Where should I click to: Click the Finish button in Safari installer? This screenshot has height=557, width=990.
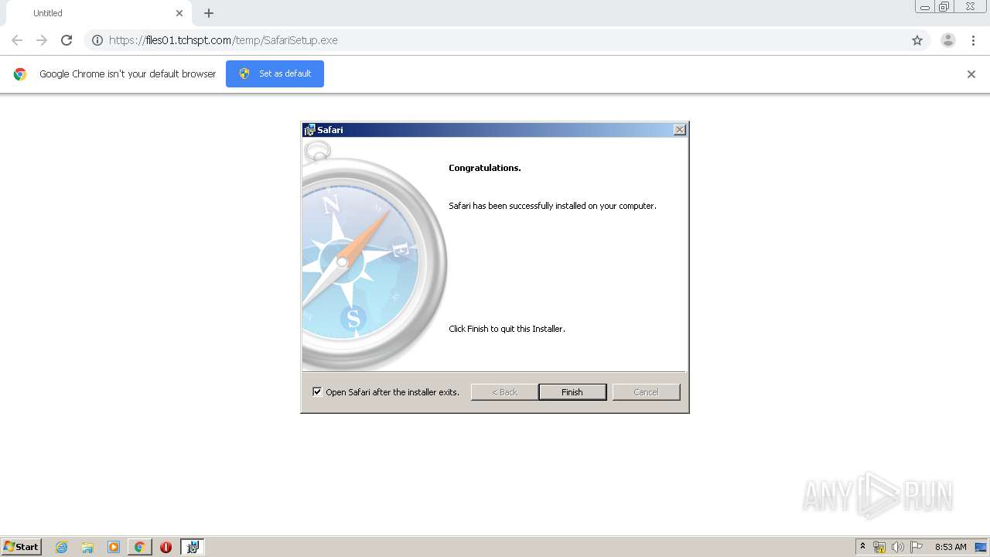coord(572,392)
